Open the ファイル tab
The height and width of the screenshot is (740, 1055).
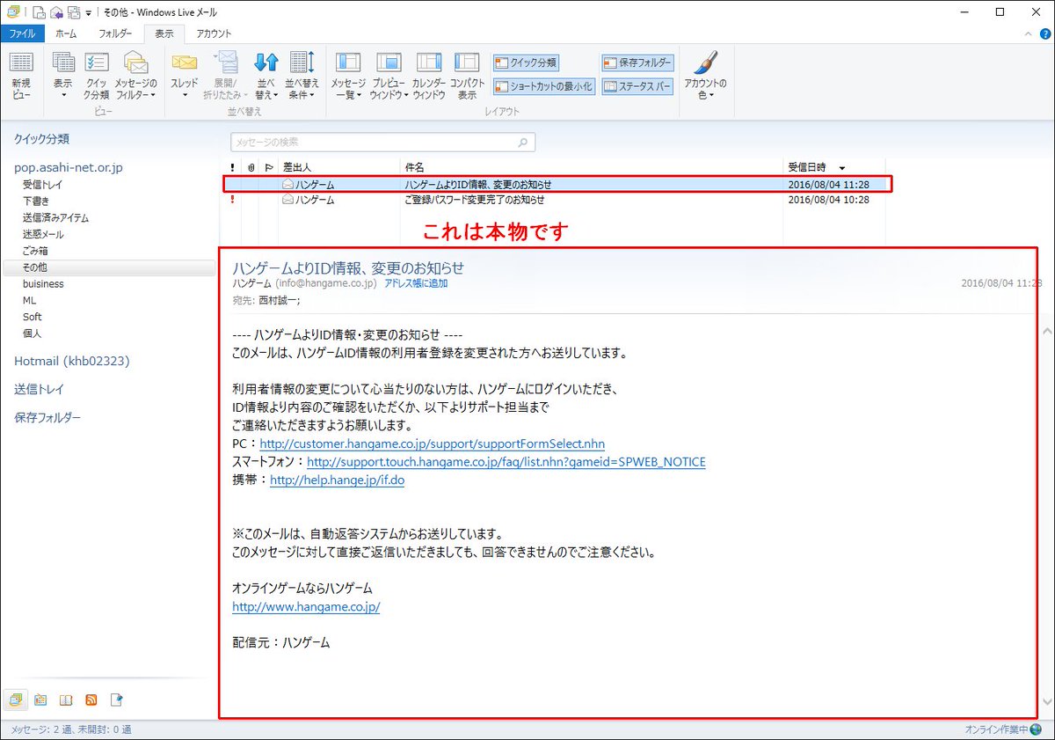(x=22, y=33)
